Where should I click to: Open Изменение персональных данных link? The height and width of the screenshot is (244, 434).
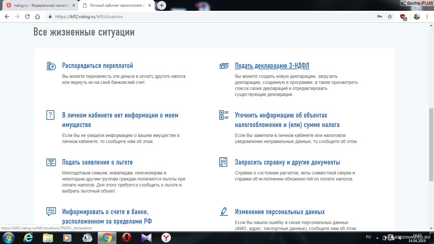tap(280, 212)
